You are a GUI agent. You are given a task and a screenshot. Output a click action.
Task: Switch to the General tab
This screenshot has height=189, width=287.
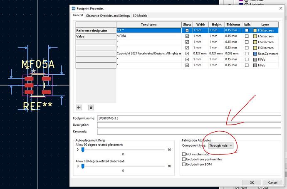click(78, 15)
